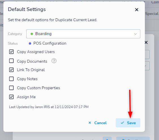This screenshot has width=159, height=140.
Task: Uncheck the Copy Assigned Users checkbox
Action: [x=11, y=52]
